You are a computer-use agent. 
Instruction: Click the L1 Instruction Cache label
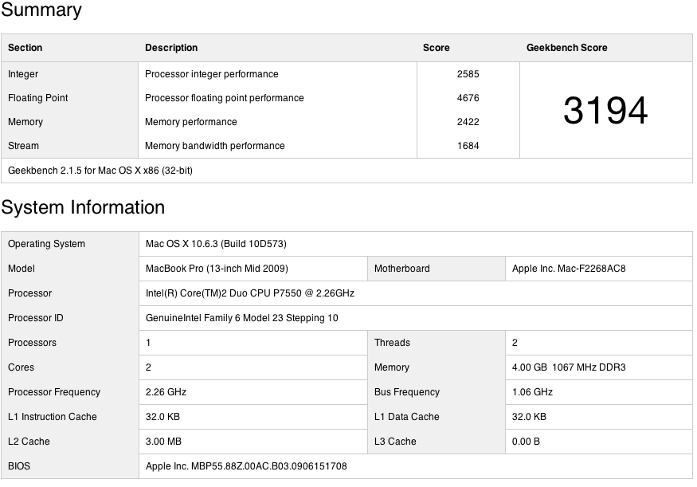pos(52,417)
